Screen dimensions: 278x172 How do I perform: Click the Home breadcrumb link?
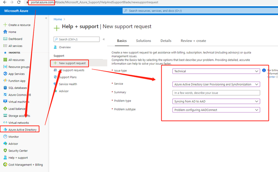(x=58, y=19)
